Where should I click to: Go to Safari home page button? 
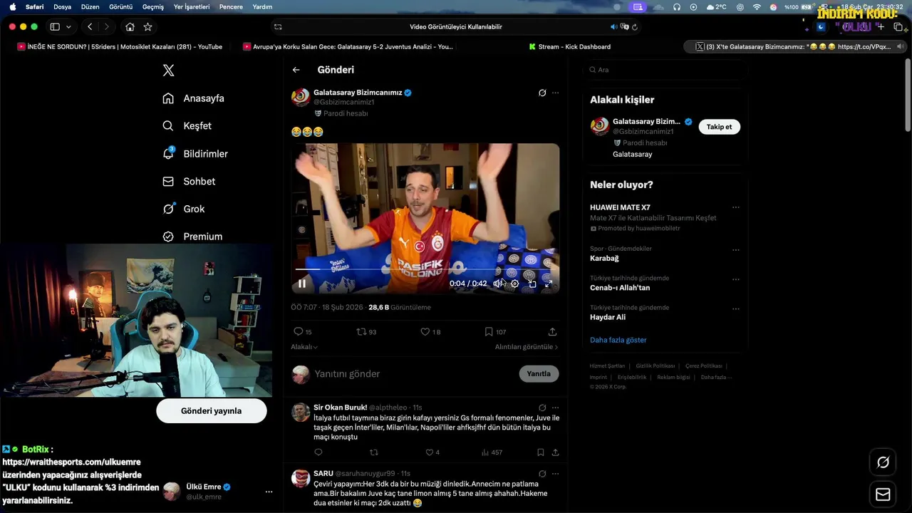(130, 26)
